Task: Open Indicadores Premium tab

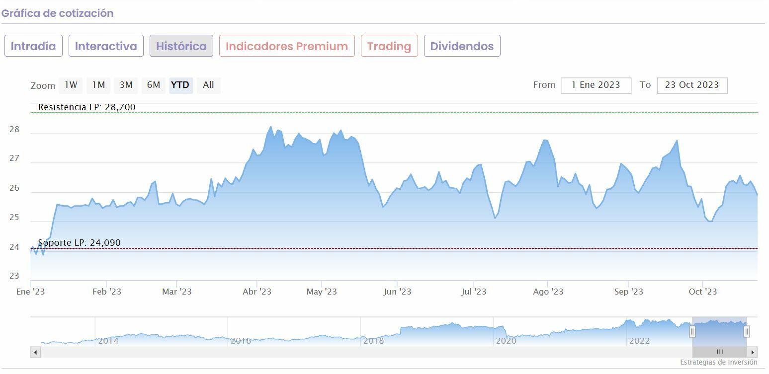Action: coord(287,46)
